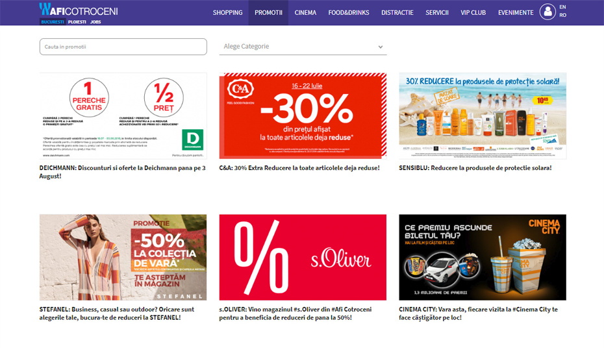
Task: Click the Cauta in promotii search field
Action: click(x=123, y=47)
